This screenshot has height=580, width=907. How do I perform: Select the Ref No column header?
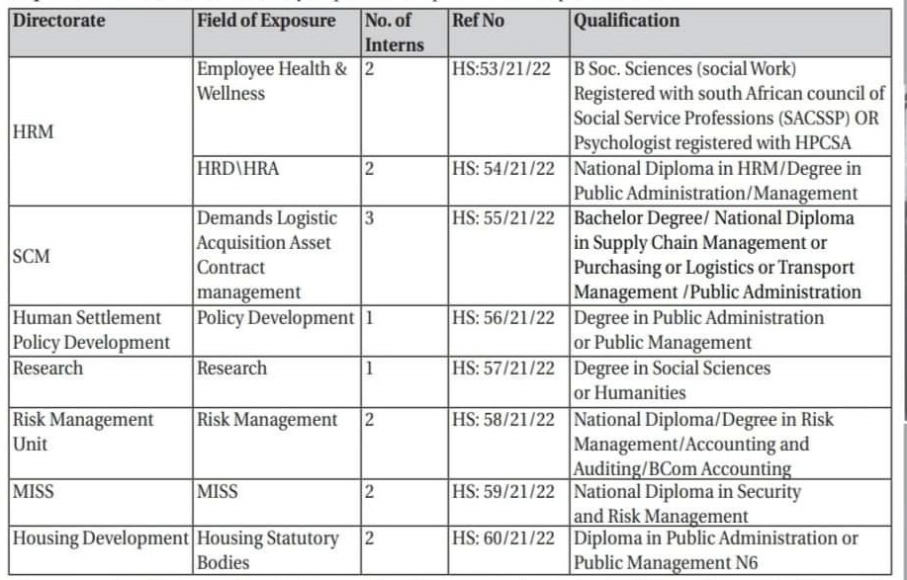point(479,22)
